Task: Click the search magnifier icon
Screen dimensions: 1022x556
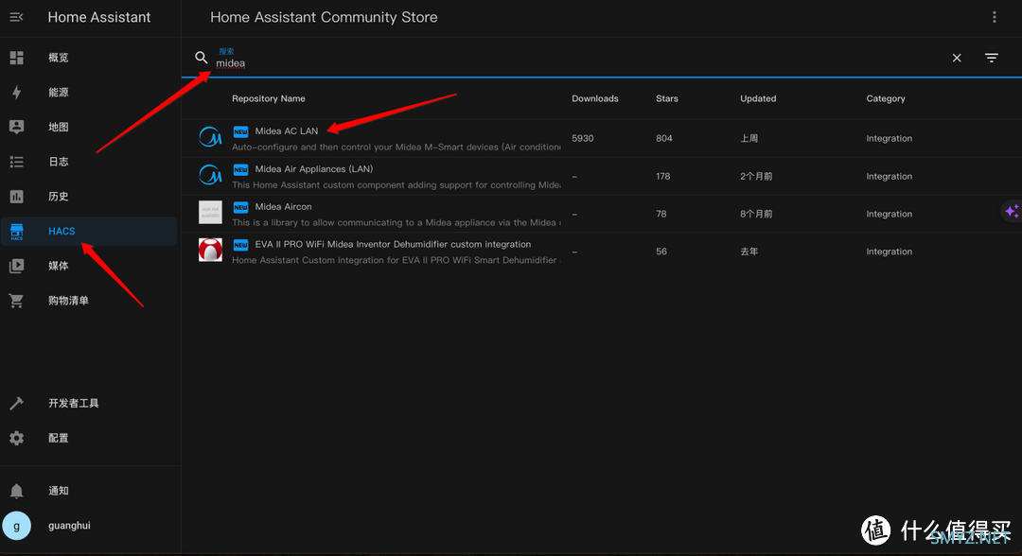Action: (202, 58)
